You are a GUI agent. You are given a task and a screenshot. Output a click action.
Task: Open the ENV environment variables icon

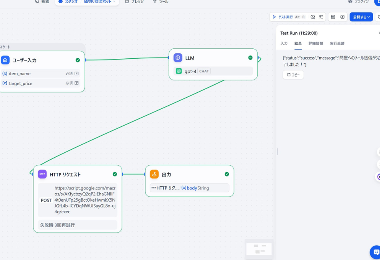(333, 17)
